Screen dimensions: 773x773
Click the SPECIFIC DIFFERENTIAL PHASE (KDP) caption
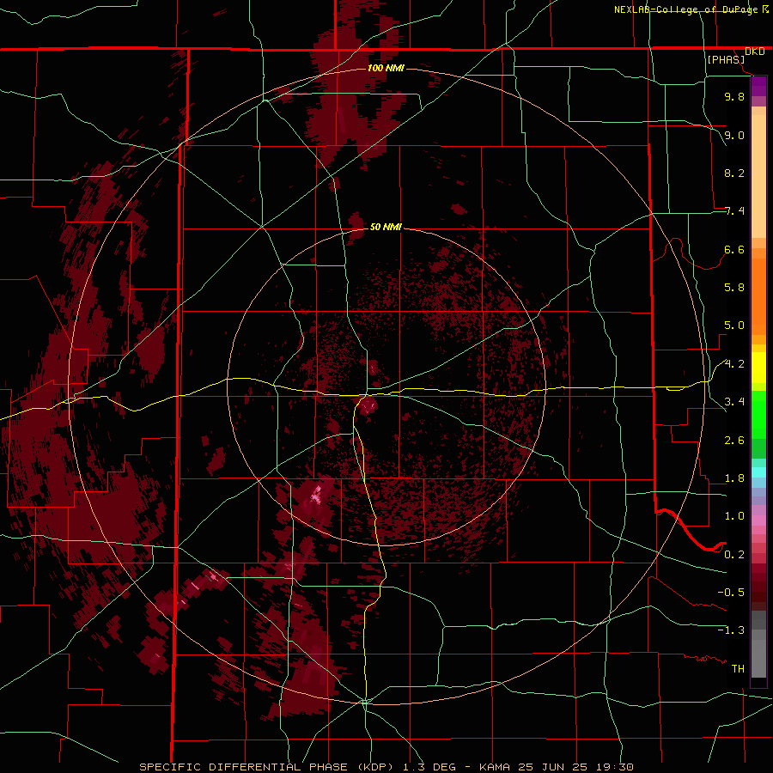(x=267, y=767)
